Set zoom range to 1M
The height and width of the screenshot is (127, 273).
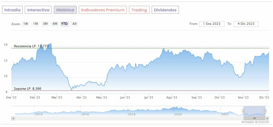(35, 24)
